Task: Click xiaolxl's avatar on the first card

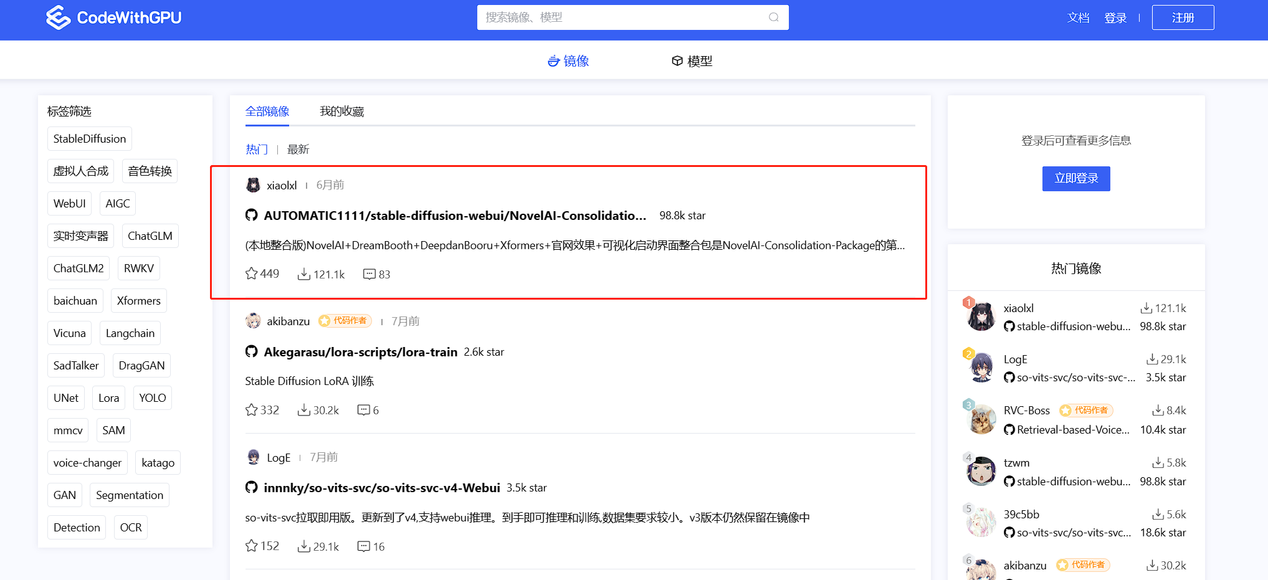Action: pyautogui.click(x=252, y=184)
